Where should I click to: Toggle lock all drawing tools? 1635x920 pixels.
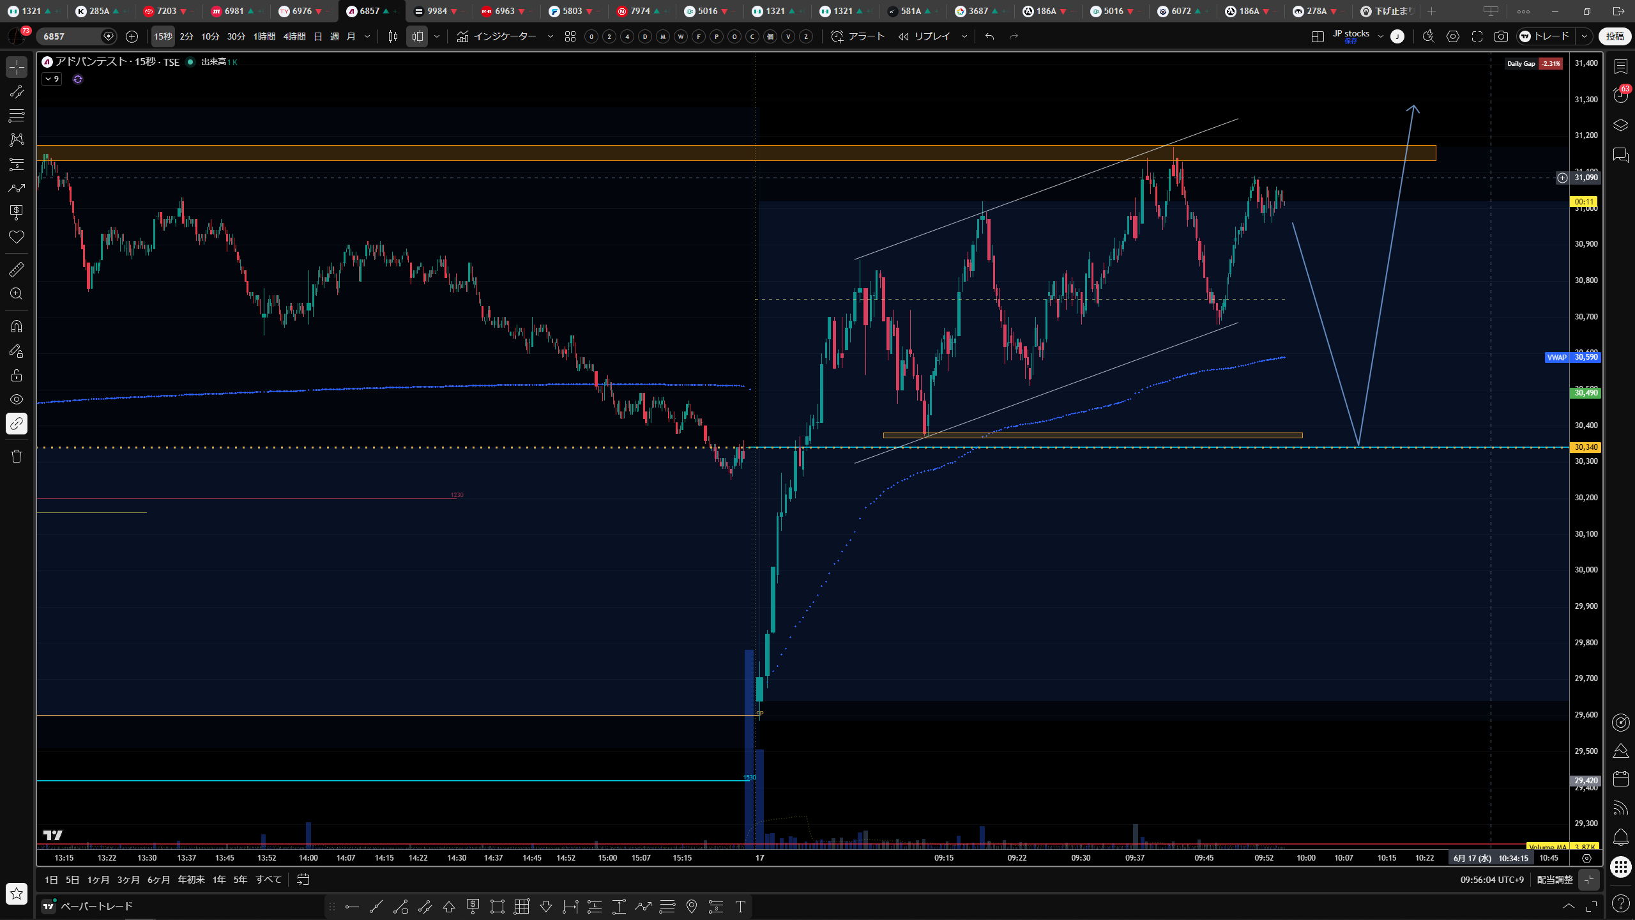[17, 375]
